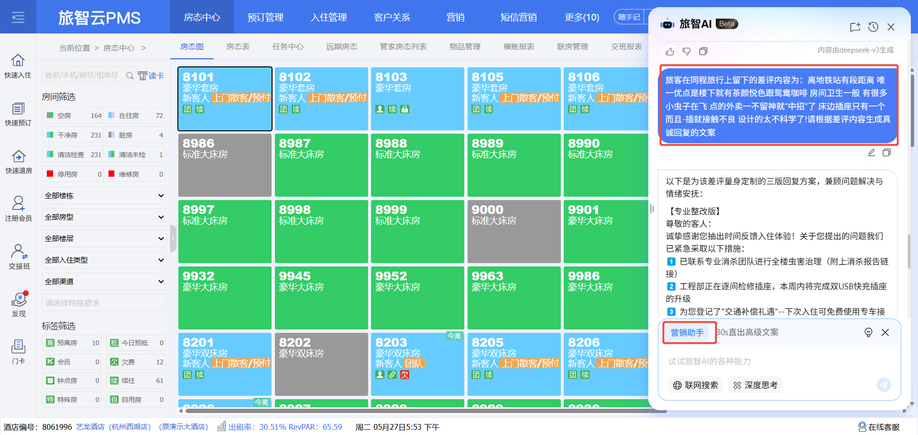This screenshot has width=918, height=435.
Task: Click lightbulb tips icon in marketing assistant bar
Action: pyautogui.click(x=869, y=332)
